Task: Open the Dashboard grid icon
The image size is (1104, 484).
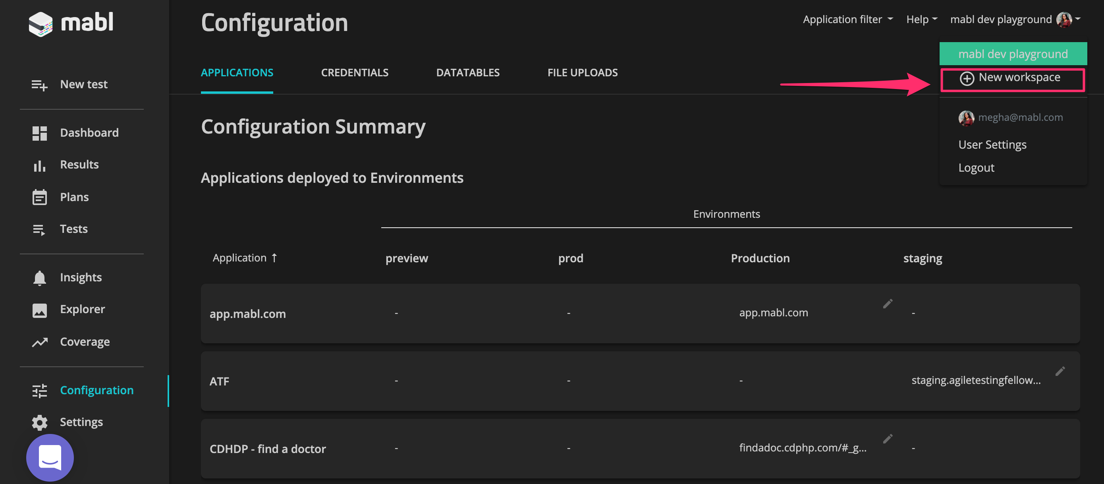Action: [x=39, y=134]
